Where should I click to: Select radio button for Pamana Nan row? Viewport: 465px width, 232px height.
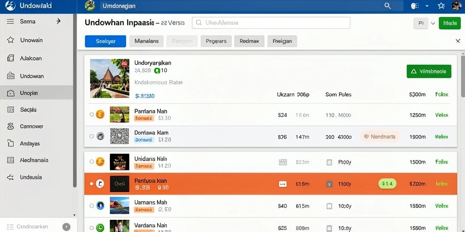click(92, 115)
